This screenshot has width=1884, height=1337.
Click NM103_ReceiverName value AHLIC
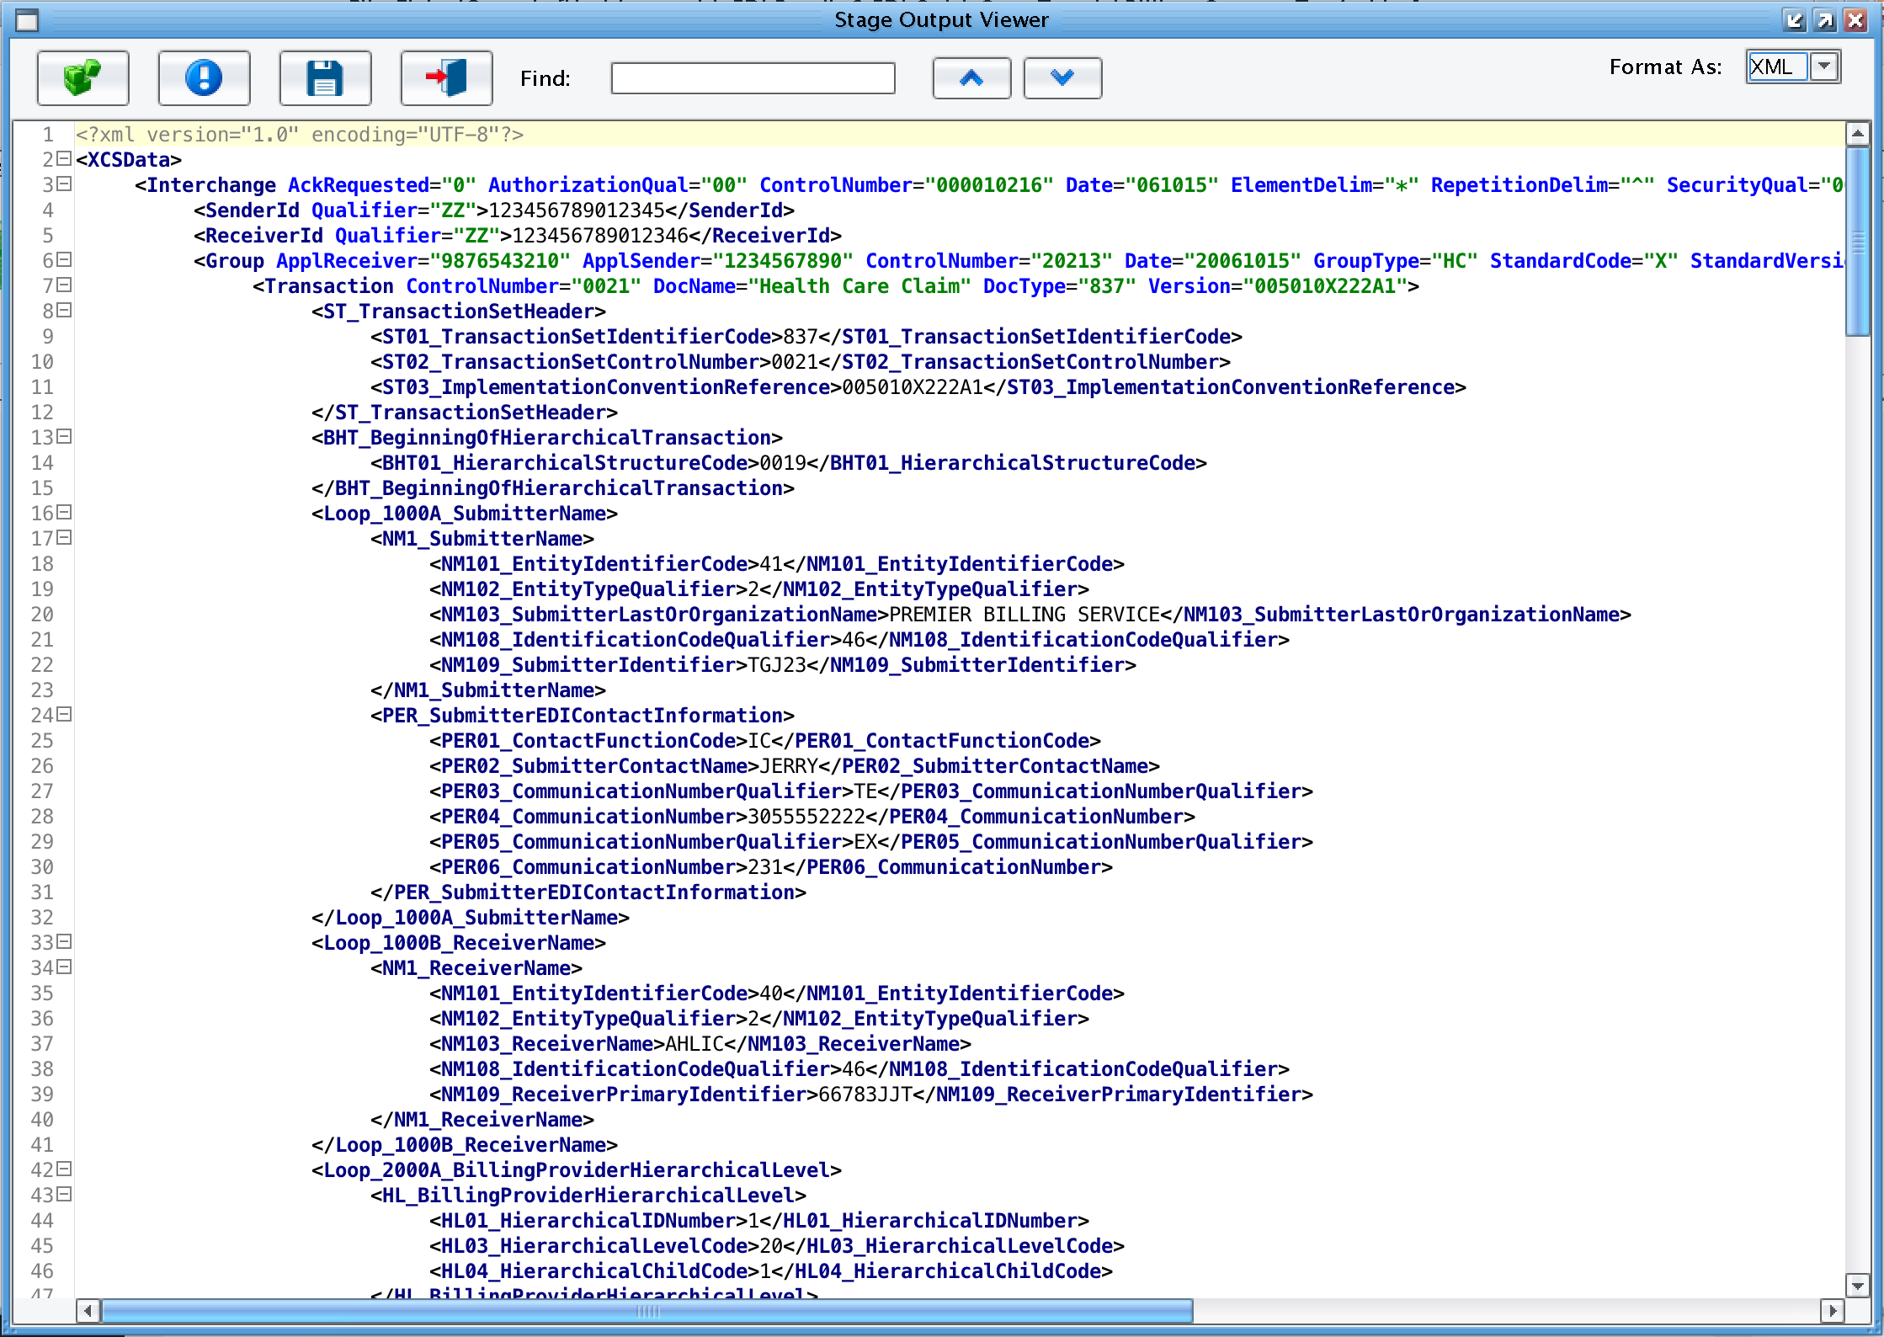[x=695, y=1044]
